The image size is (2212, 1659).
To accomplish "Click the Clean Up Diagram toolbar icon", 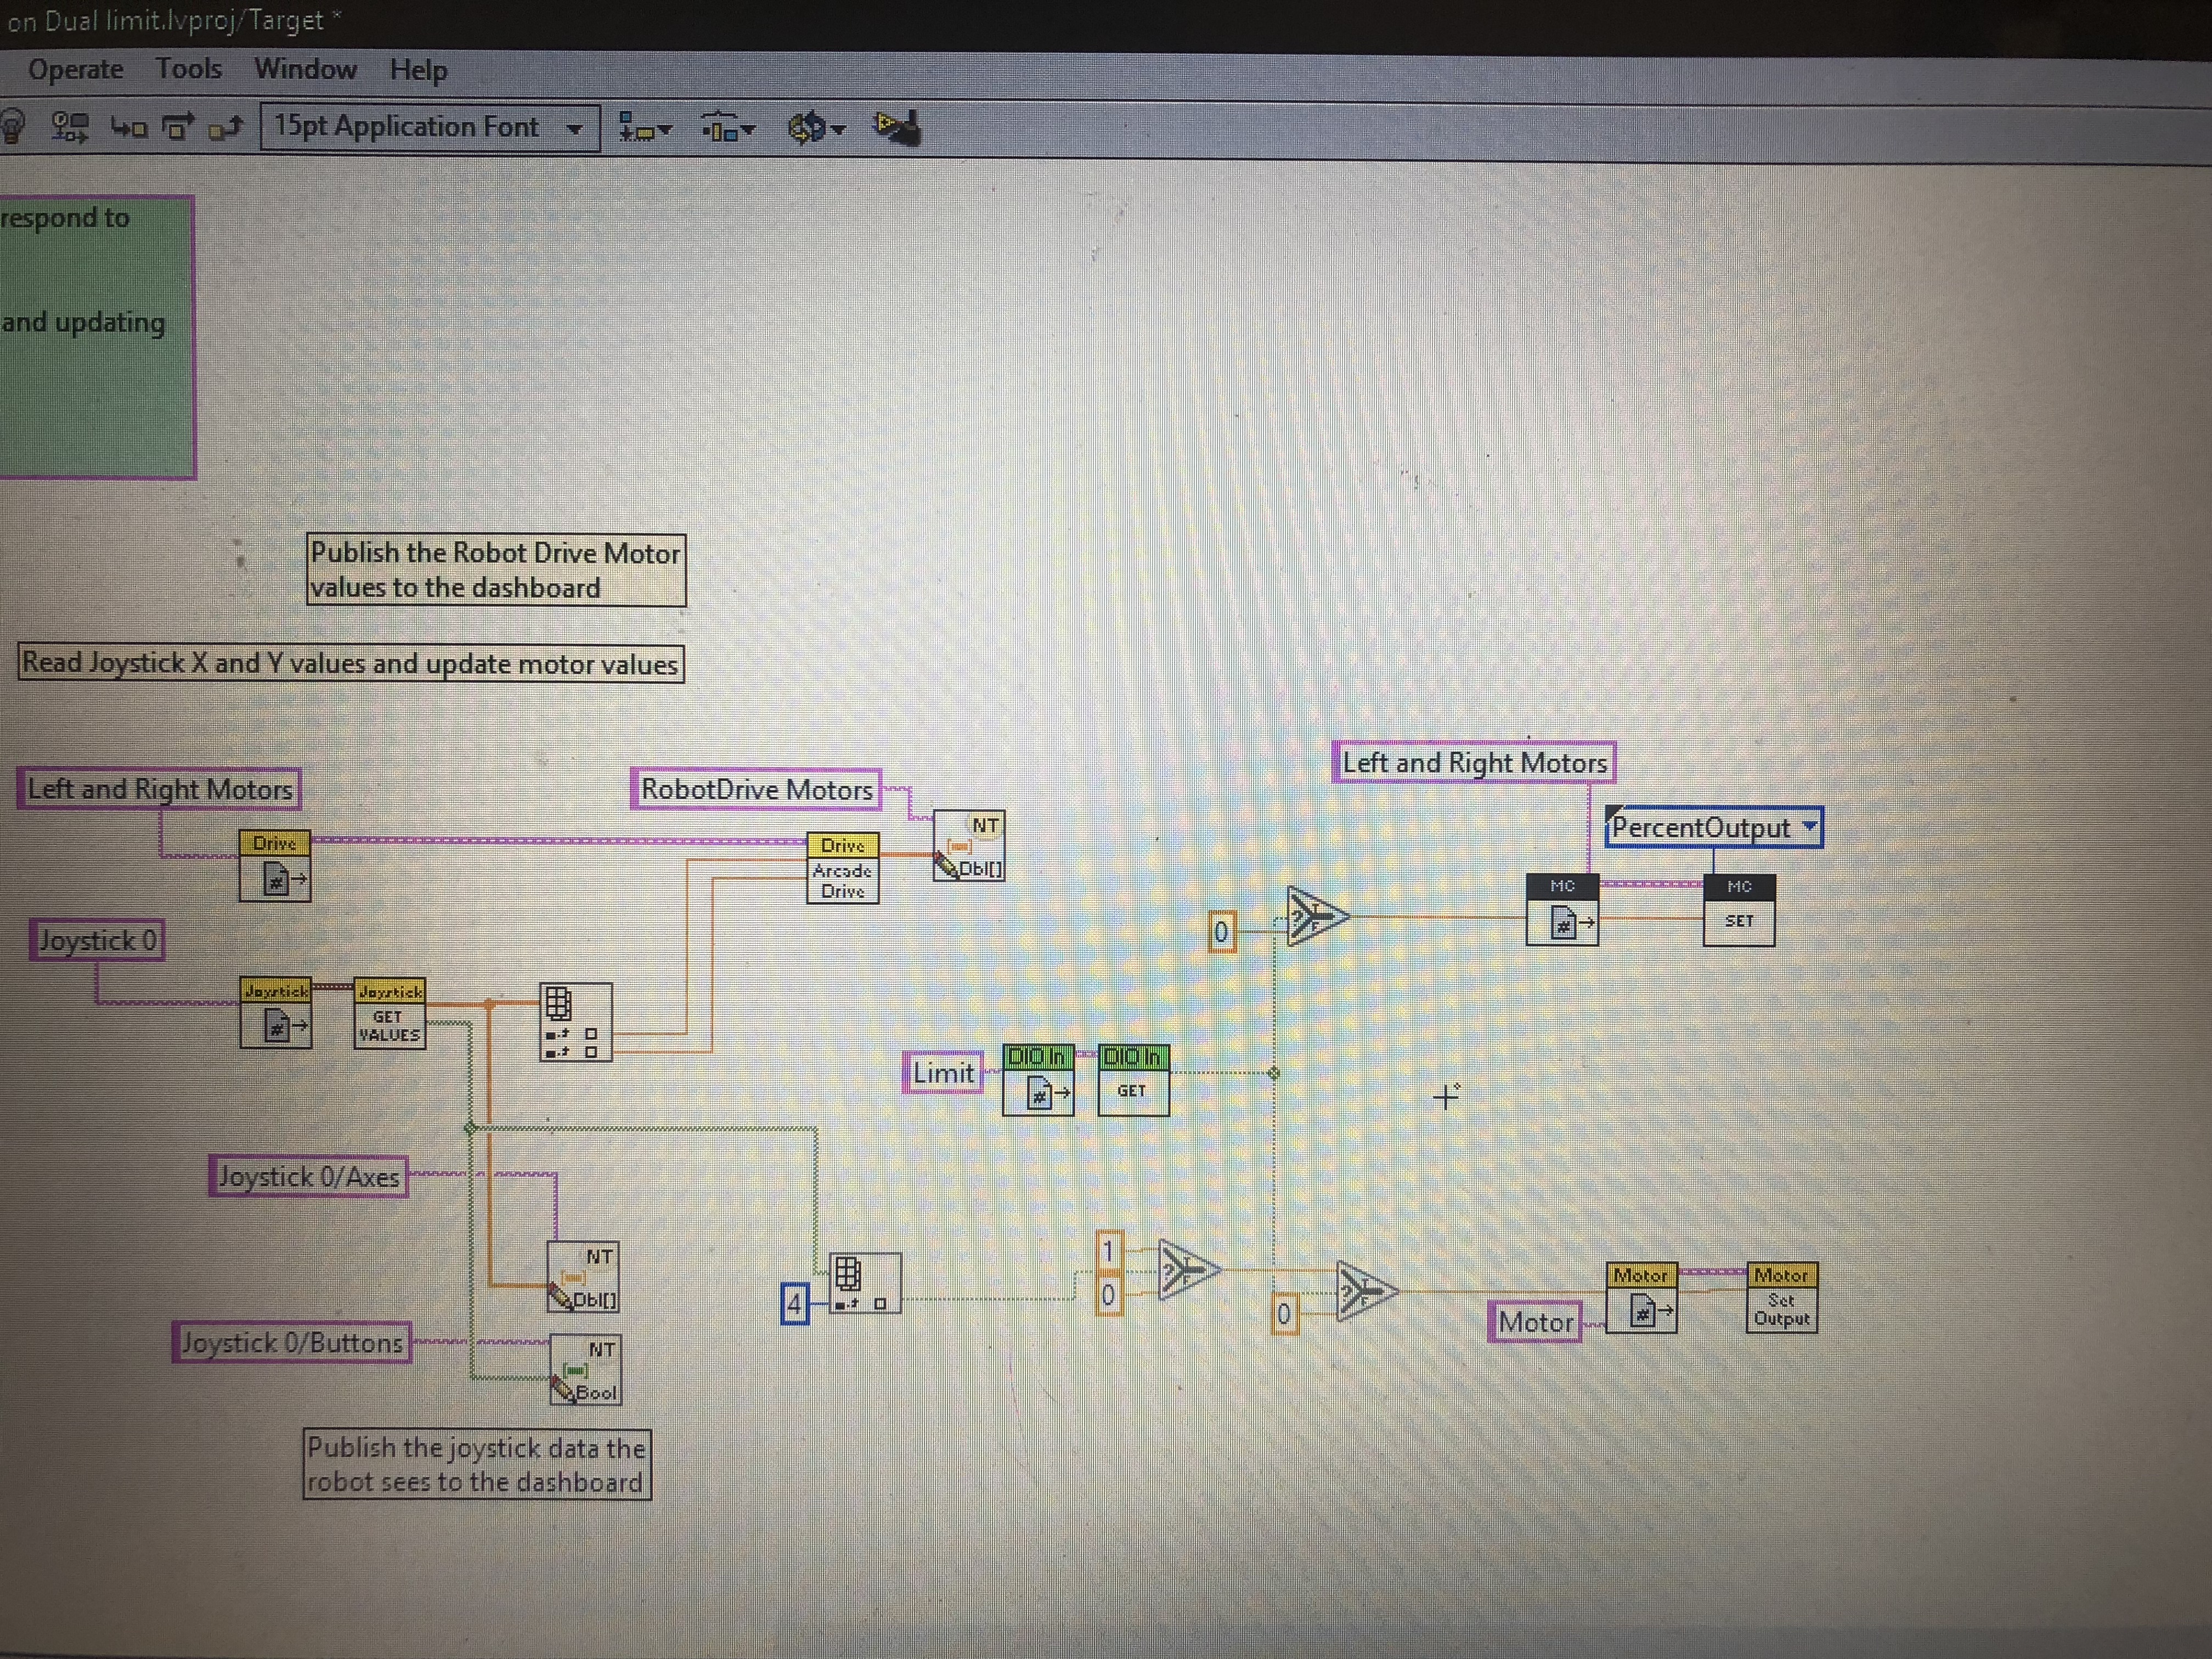I will tap(897, 127).
